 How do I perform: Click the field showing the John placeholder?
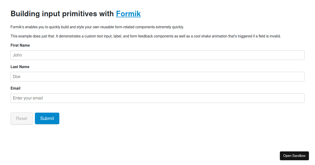tap(157, 55)
